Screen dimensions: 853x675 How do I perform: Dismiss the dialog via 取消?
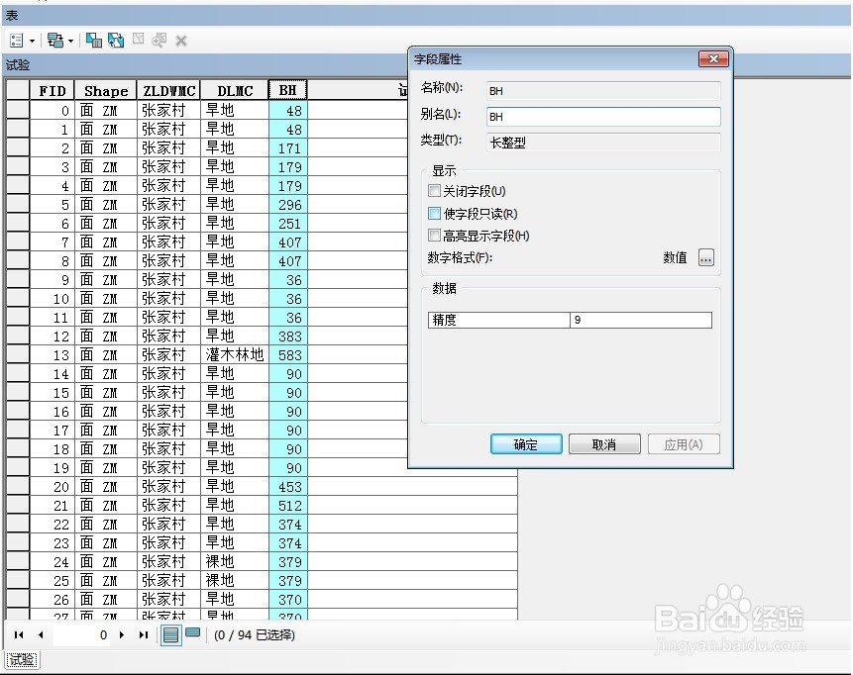point(603,443)
